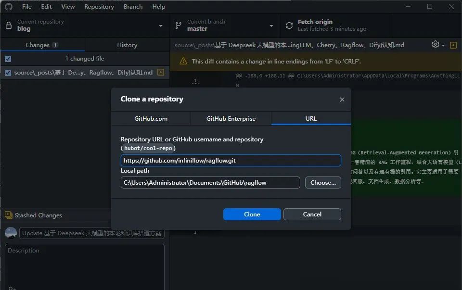This screenshot has height=290, width=462.
Task: Open the Current repository blog dropdown
Action: click(x=85, y=25)
